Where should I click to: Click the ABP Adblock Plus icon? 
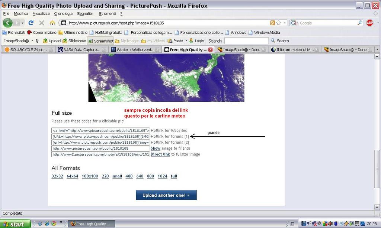coord(369,22)
